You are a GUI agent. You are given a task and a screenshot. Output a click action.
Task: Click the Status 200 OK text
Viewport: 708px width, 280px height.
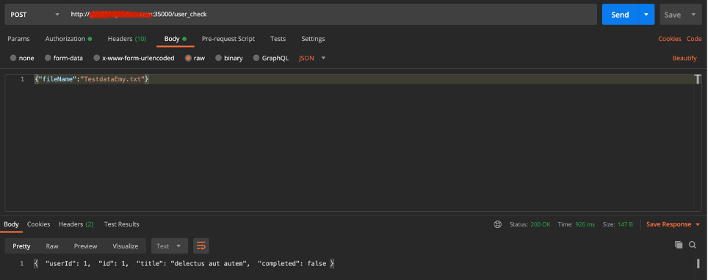[x=530, y=224]
